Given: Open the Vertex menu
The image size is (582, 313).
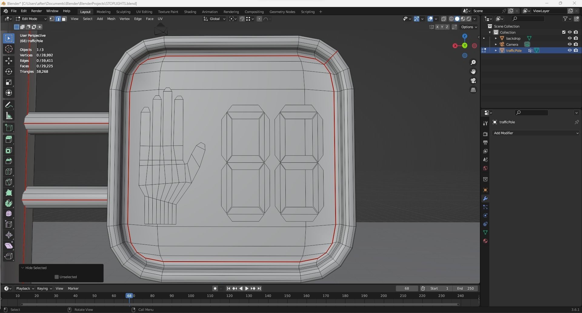Looking at the screenshot, I should click(125, 19).
